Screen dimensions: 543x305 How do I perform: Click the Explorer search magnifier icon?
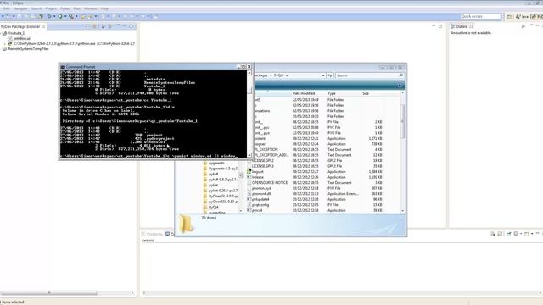coord(401,75)
